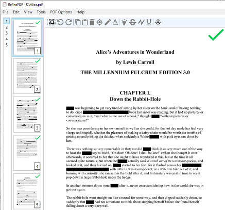
Task: Click the crosshair move icon
Action: coord(158,22)
